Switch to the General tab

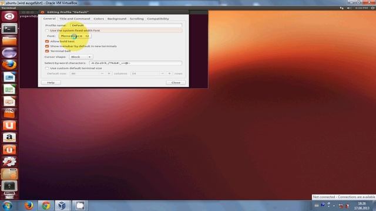coord(49,19)
